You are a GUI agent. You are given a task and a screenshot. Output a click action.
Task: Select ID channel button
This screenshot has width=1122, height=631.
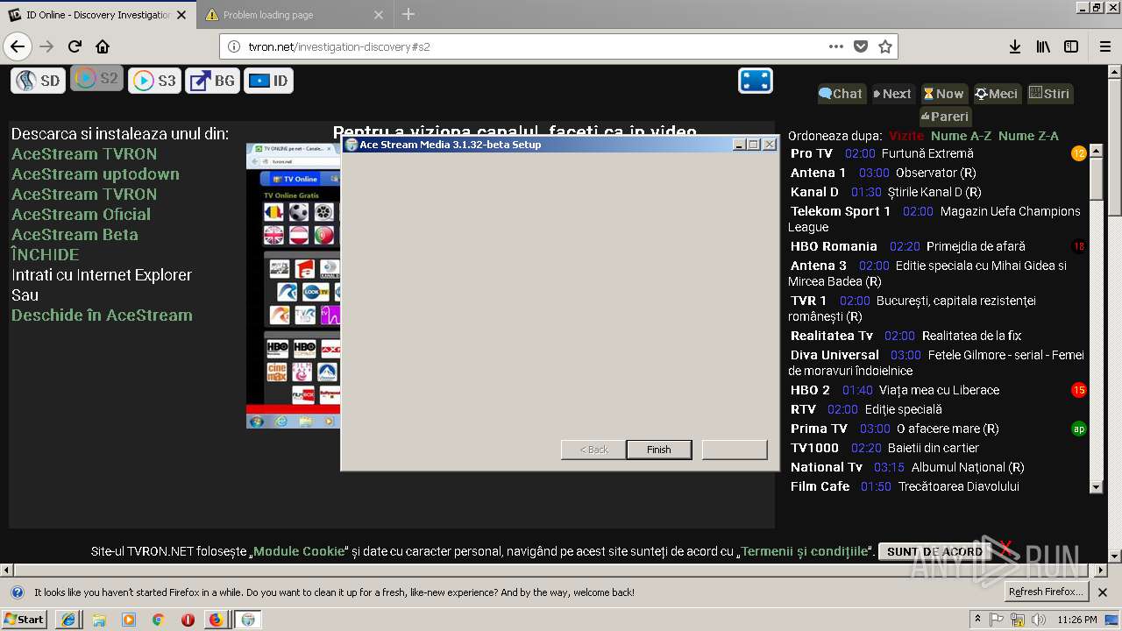pos(268,81)
